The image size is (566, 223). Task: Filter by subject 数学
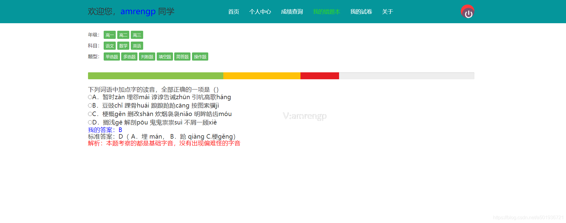(x=123, y=46)
